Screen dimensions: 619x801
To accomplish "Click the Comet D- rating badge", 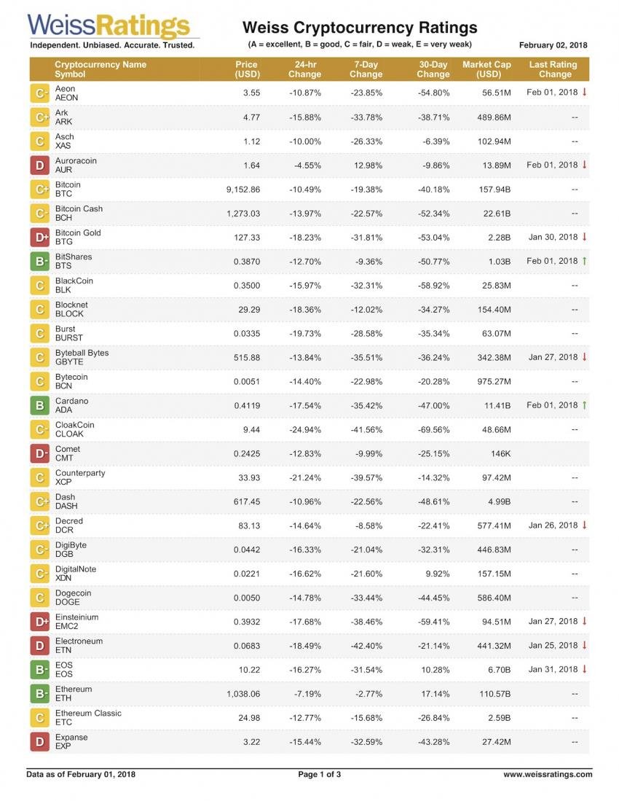I will click(x=41, y=453).
